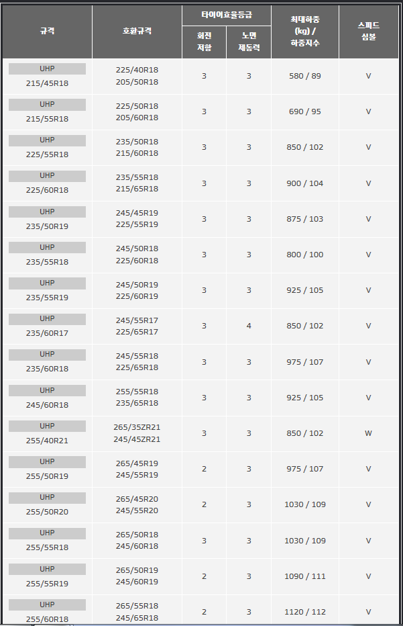This screenshot has height=626, width=403.
Task: Click the 최대하중 하중지수 column header
Action: (305, 32)
